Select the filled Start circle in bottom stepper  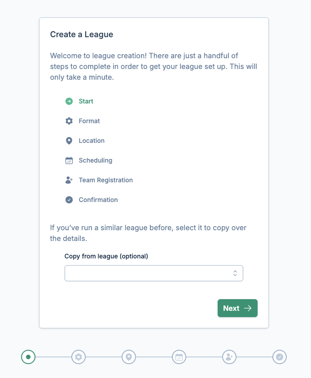tap(28, 357)
